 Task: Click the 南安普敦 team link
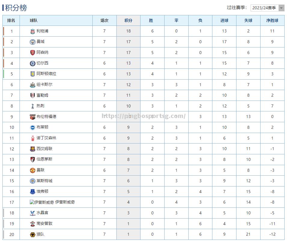point(45,224)
